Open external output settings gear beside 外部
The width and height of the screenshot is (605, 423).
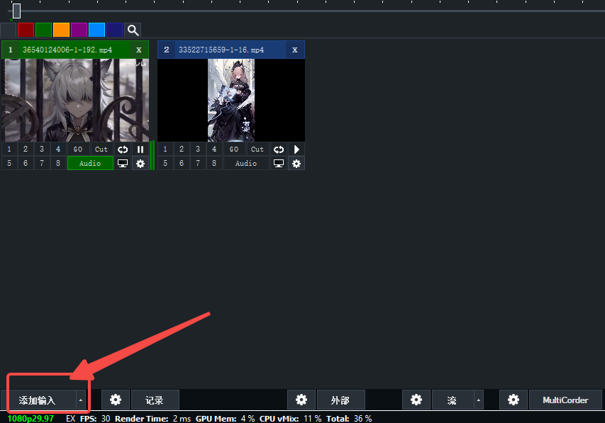(x=301, y=400)
